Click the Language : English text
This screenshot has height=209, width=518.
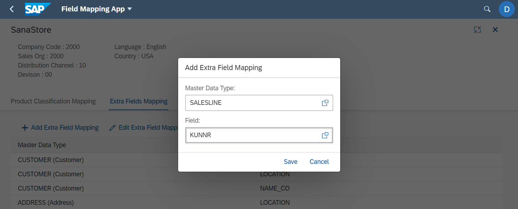140,47
